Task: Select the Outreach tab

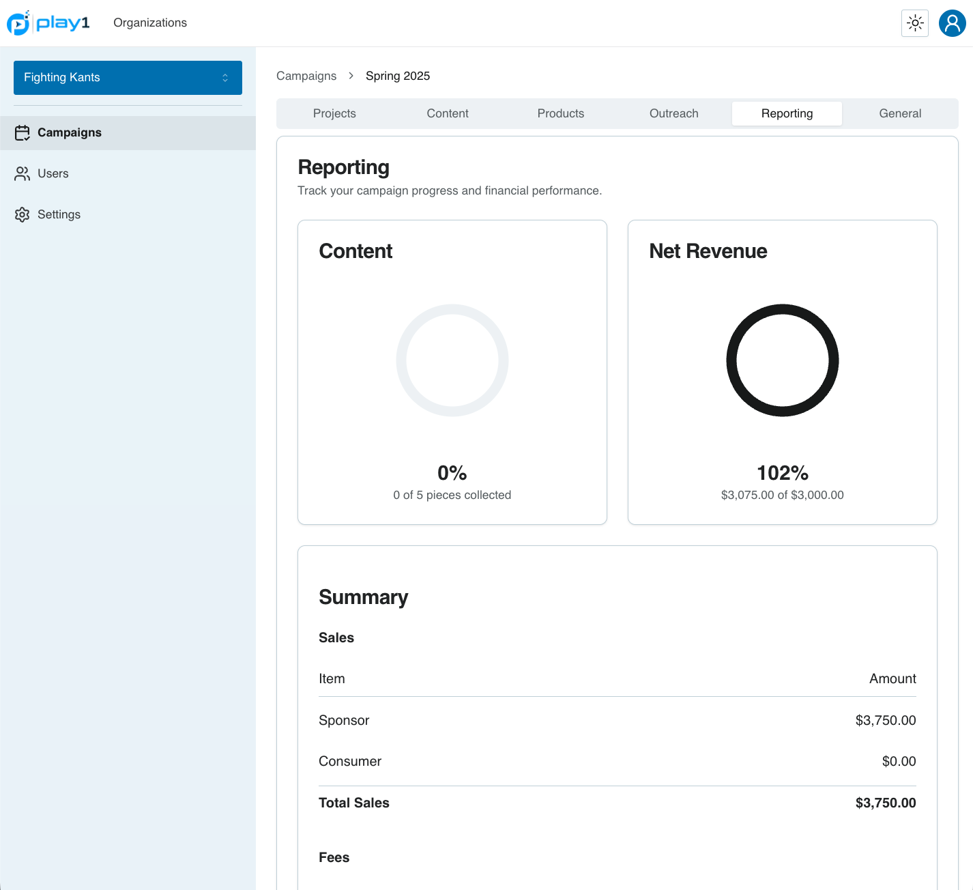Action: tap(673, 113)
